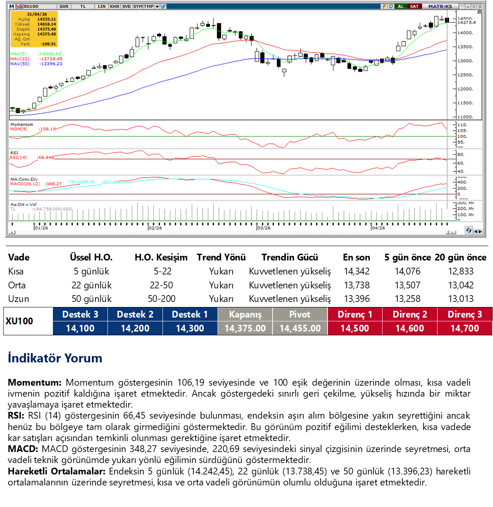Expand the black arrow dropdown after TMP
The height and width of the screenshot is (507, 493).
(157, 6)
